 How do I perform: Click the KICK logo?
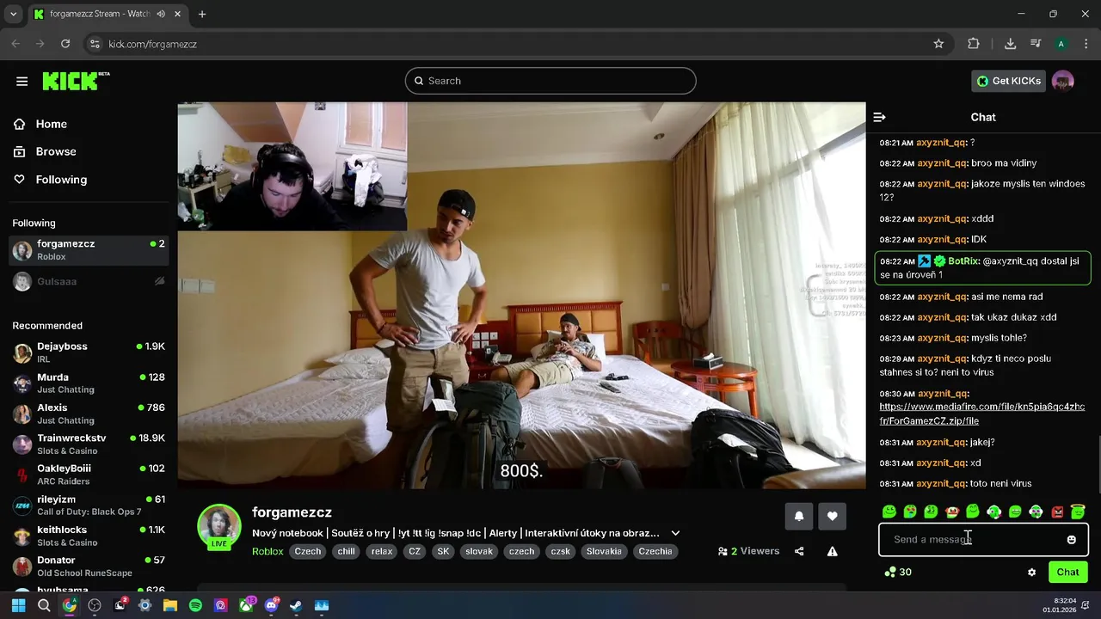(x=76, y=81)
